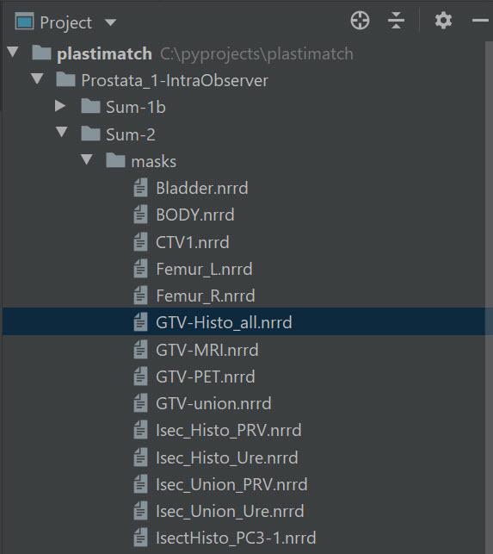Hide the Project panel with minus icon

[480, 21]
